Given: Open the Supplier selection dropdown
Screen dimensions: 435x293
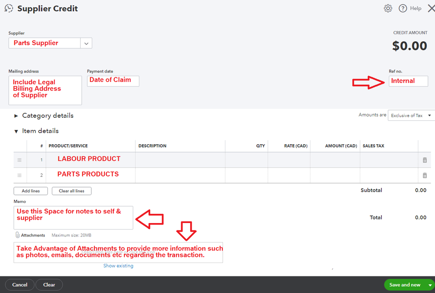Looking at the screenshot, I should 86,43.
